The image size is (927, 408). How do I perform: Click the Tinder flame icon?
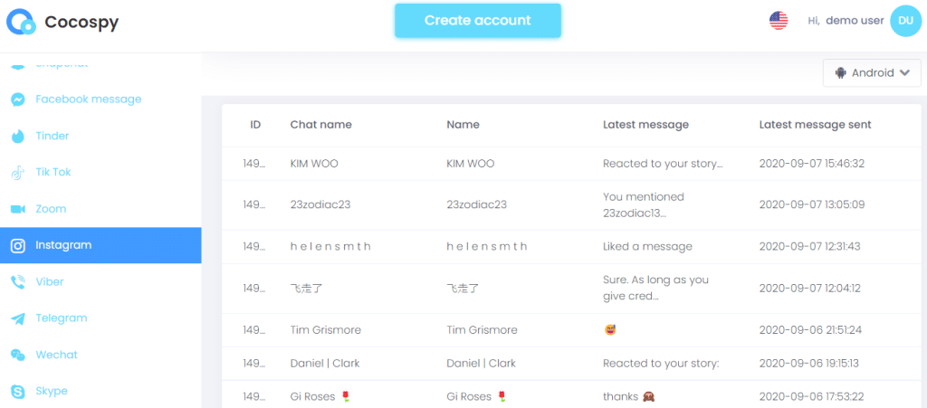tap(18, 136)
